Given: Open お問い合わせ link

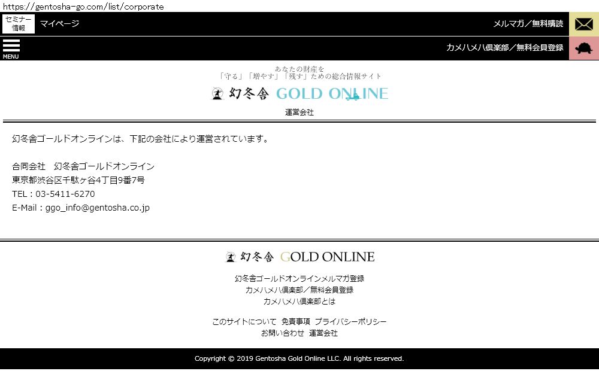Looking at the screenshot, I should coord(283,333).
